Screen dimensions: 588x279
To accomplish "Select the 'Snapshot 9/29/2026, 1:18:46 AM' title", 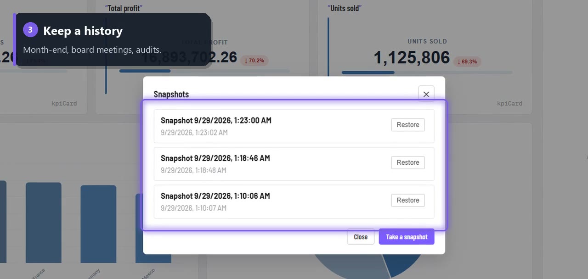I will click(215, 158).
